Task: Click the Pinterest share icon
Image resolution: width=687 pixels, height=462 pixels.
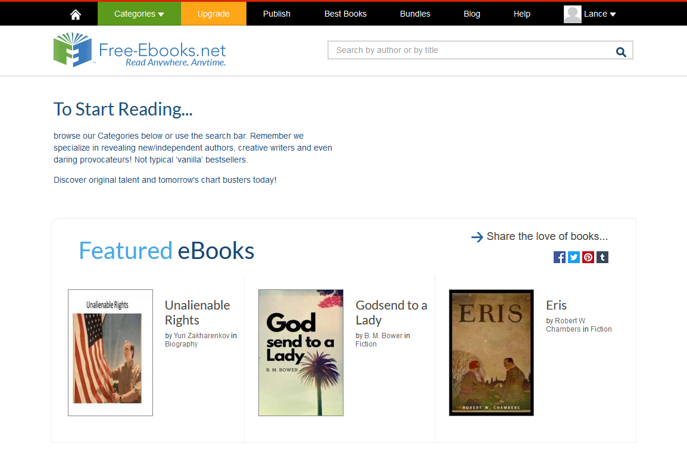Action: click(x=588, y=257)
